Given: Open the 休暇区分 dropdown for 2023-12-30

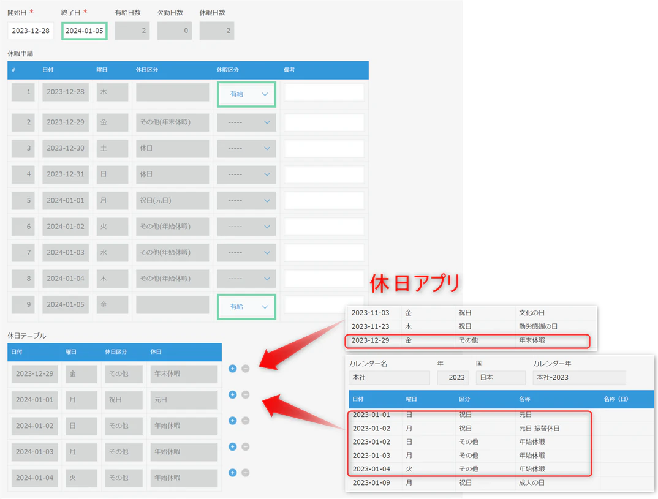Looking at the screenshot, I should click(246, 148).
